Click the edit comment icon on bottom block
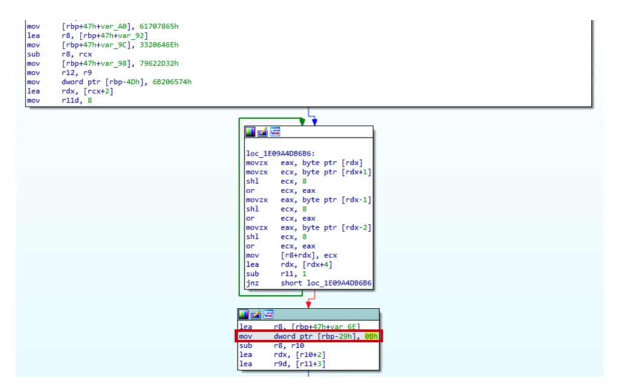 coord(255,315)
